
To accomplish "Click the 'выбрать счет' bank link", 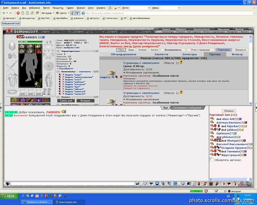I will 72,47.
